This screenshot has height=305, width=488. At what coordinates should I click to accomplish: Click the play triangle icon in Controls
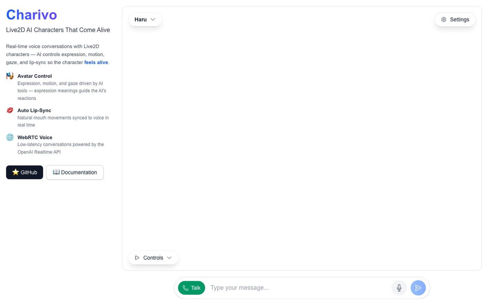tap(137, 258)
